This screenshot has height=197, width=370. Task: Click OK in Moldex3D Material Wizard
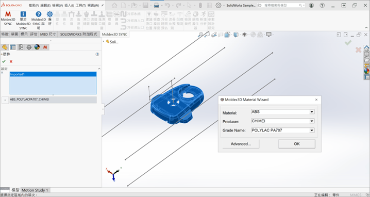(297, 144)
